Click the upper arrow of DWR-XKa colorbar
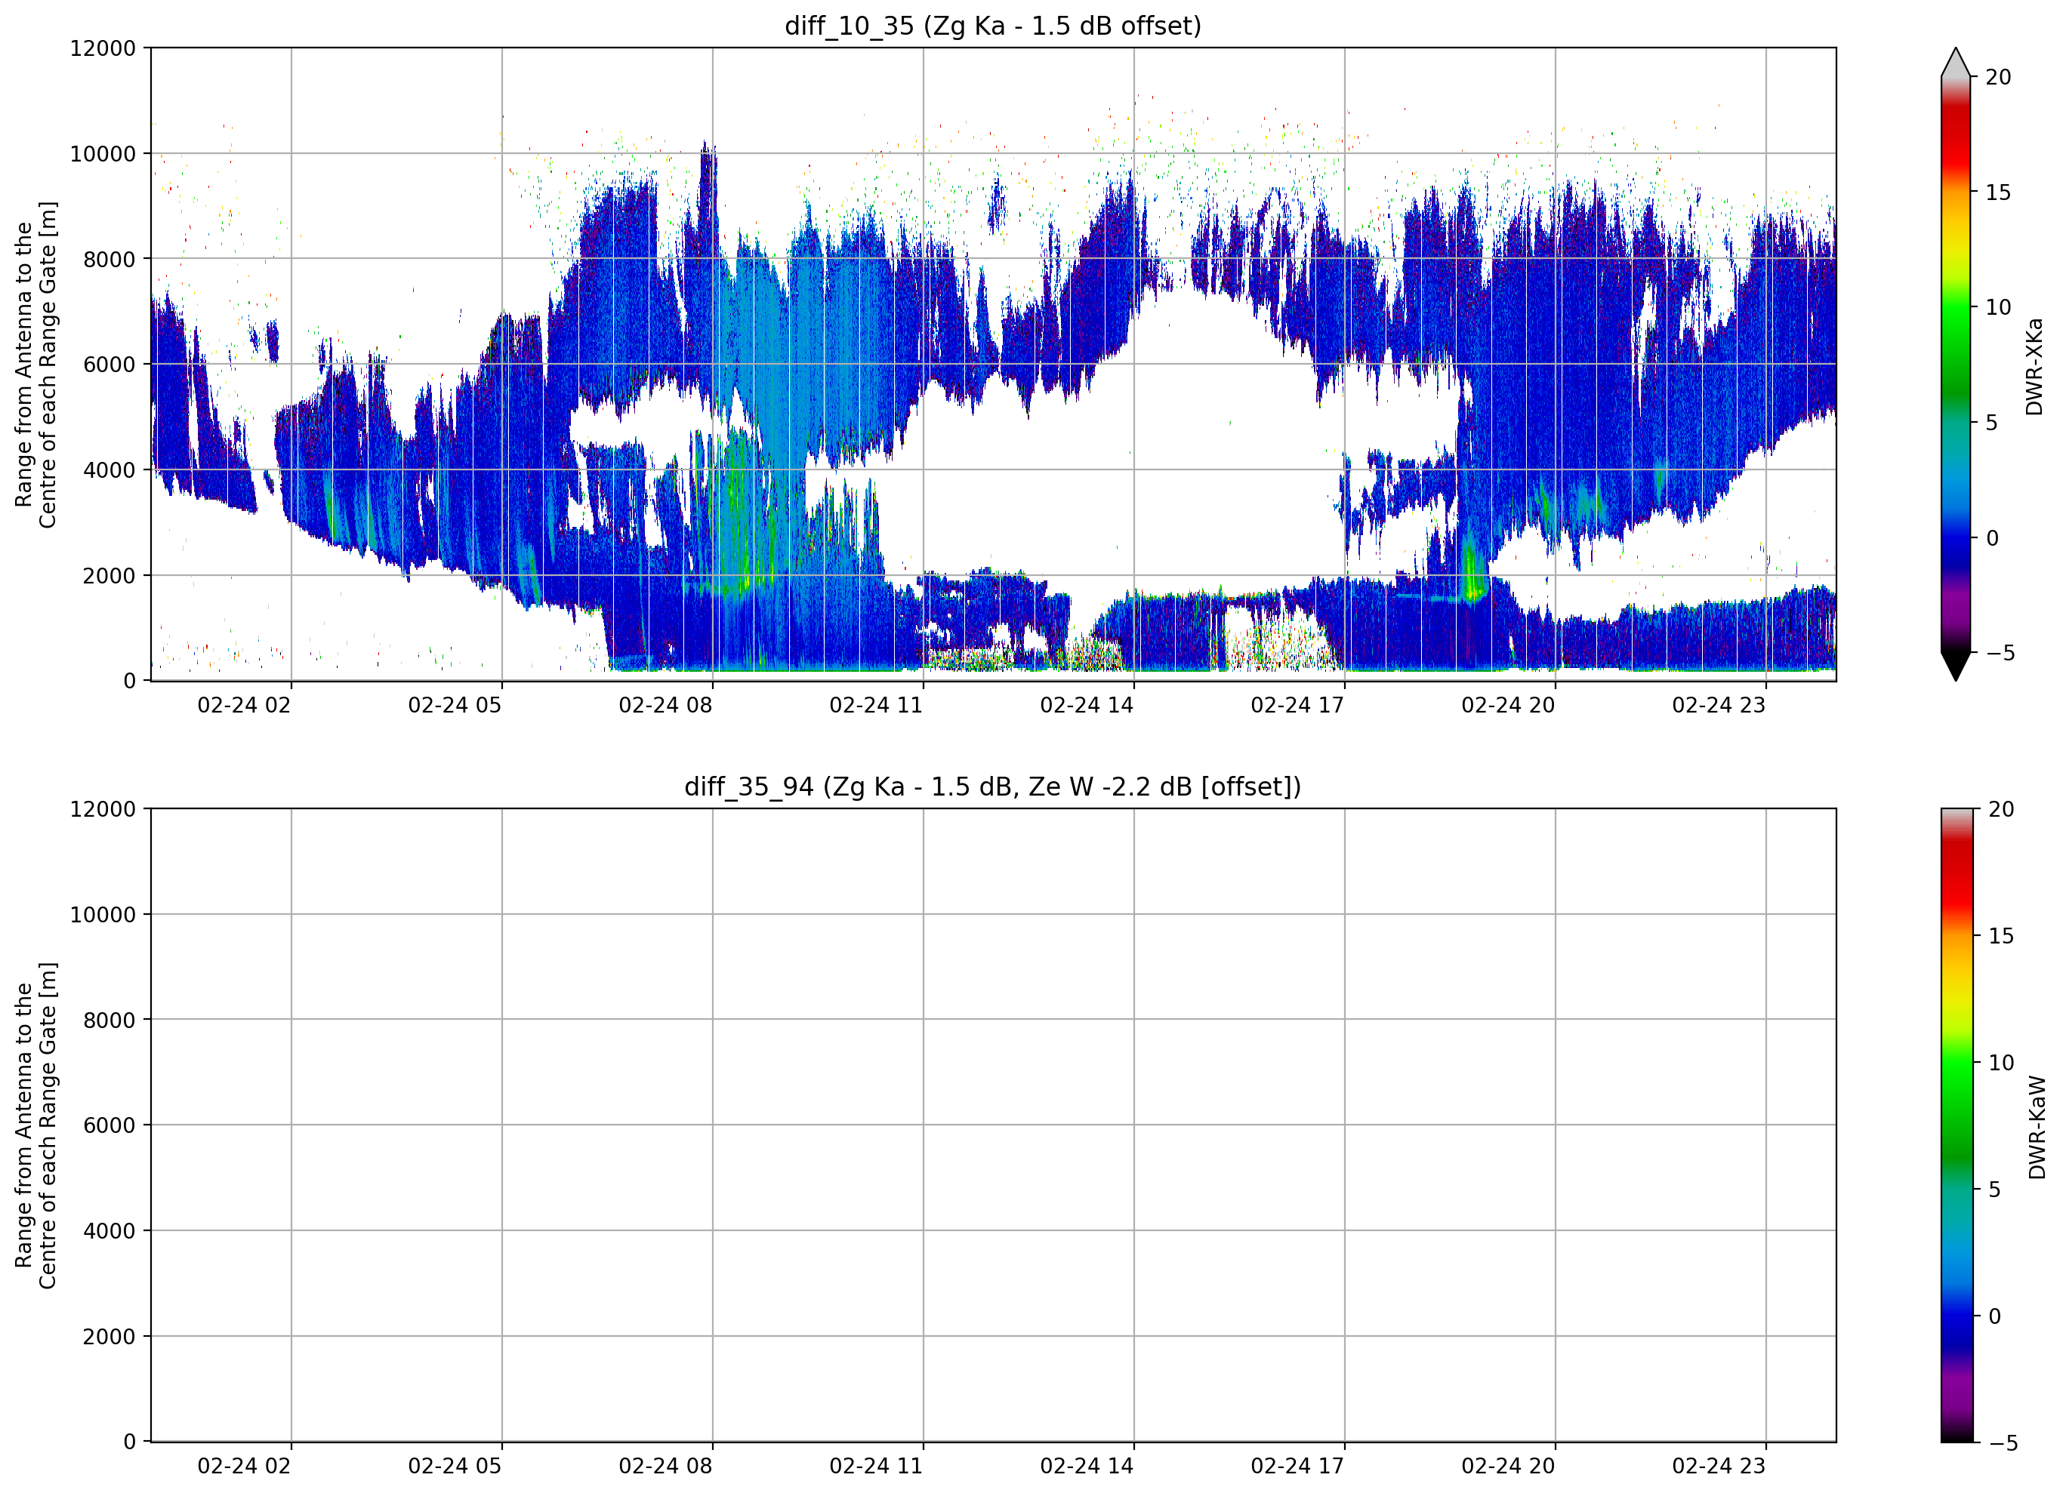The height and width of the screenshot is (1493, 2063). [1956, 62]
